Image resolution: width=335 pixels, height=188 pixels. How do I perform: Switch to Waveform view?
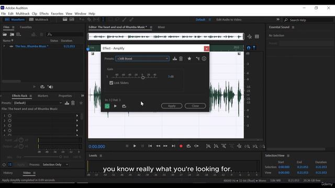click(15, 20)
